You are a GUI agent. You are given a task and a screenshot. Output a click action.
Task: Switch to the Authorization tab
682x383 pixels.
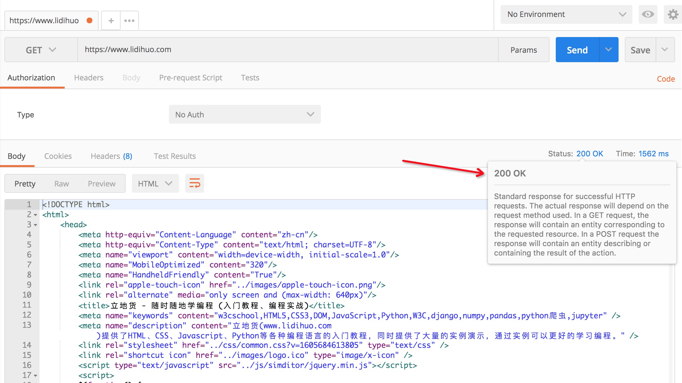[31, 78]
